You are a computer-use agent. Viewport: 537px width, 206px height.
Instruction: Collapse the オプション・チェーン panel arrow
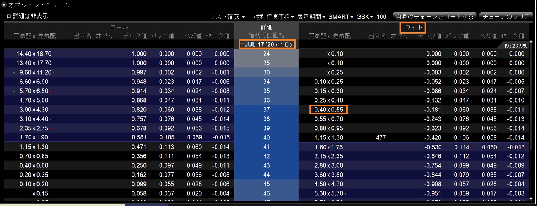tap(4, 5)
